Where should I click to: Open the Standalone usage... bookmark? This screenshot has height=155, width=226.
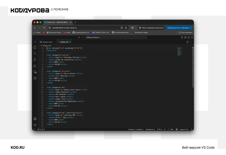[x=140, y=32]
